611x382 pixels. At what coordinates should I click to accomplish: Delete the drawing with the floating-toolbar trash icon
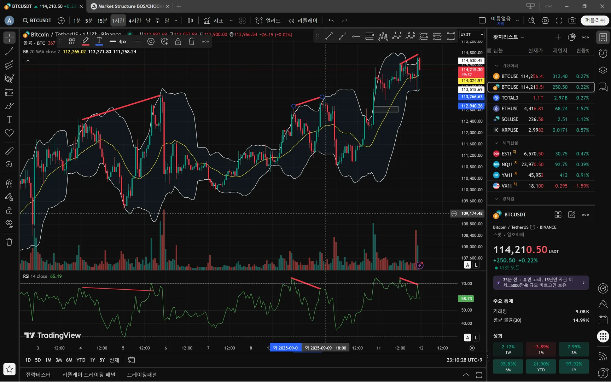[x=192, y=41]
